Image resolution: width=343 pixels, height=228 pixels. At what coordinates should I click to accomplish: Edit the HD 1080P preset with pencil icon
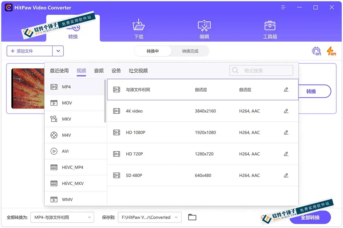pyautogui.click(x=286, y=132)
